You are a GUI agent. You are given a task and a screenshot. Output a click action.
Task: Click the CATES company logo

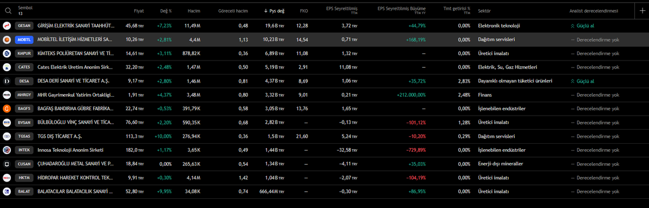(x=6, y=68)
